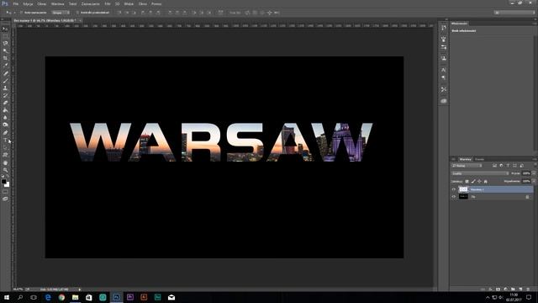Open the Edycja menu
Image resolution: width=538 pixels, height=303 pixels.
coord(28,4)
